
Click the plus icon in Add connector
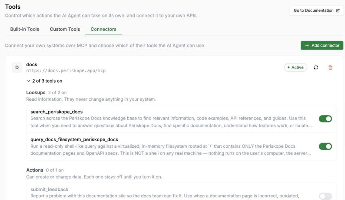click(x=307, y=46)
